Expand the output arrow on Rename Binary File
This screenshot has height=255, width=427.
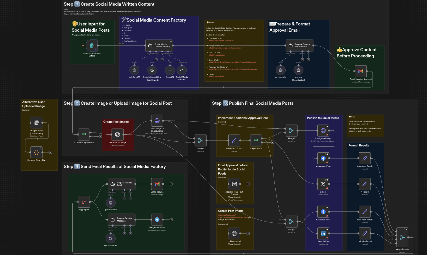pyautogui.click(x=51, y=152)
